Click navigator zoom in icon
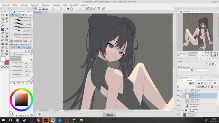This screenshot has width=219, height=123. pos(208,53)
